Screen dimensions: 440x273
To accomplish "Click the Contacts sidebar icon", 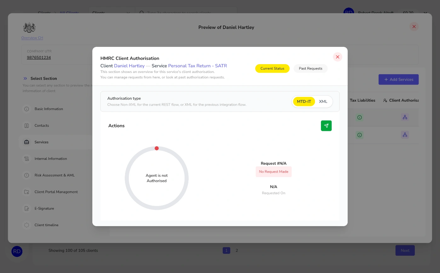I will tap(27, 125).
